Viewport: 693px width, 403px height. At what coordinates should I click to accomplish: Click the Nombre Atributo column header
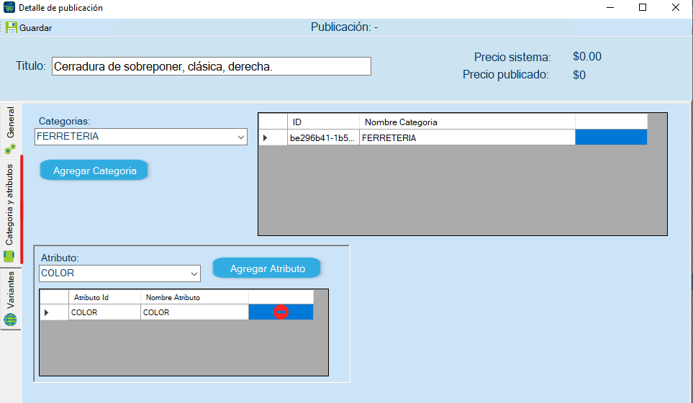click(x=194, y=297)
